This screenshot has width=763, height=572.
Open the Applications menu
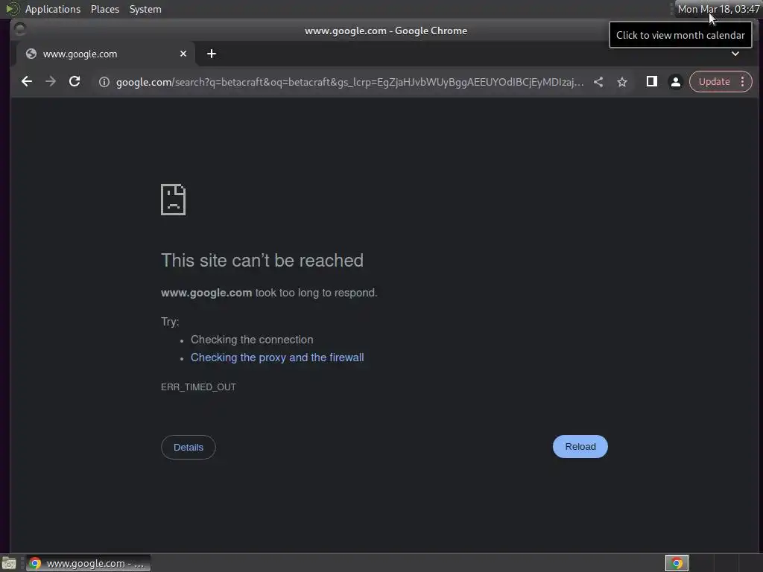pos(53,9)
